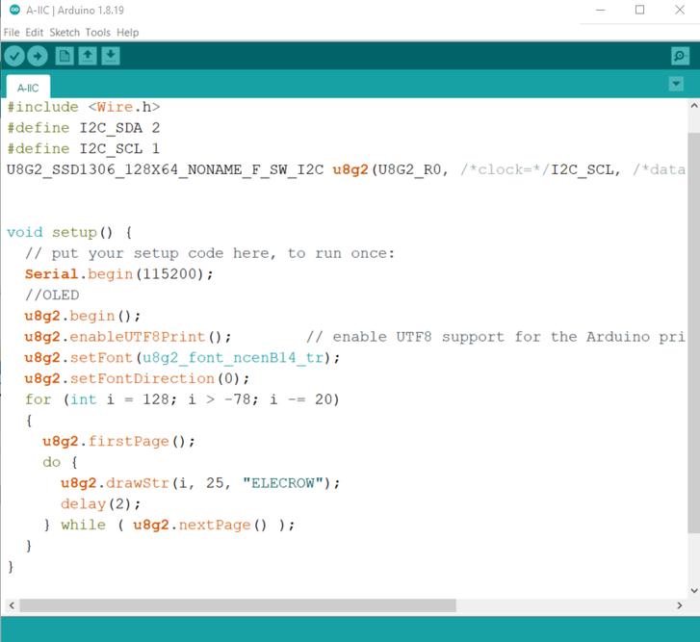
Task: Click 'u8g2.begin();' line
Action: (x=83, y=316)
